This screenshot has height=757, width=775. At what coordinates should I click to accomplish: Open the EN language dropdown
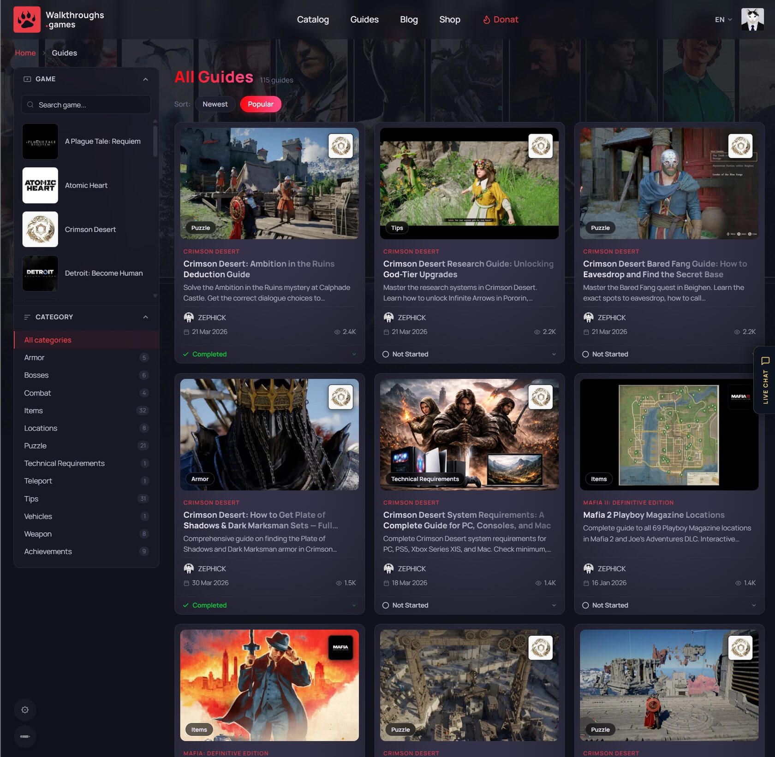click(x=723, y=20)
